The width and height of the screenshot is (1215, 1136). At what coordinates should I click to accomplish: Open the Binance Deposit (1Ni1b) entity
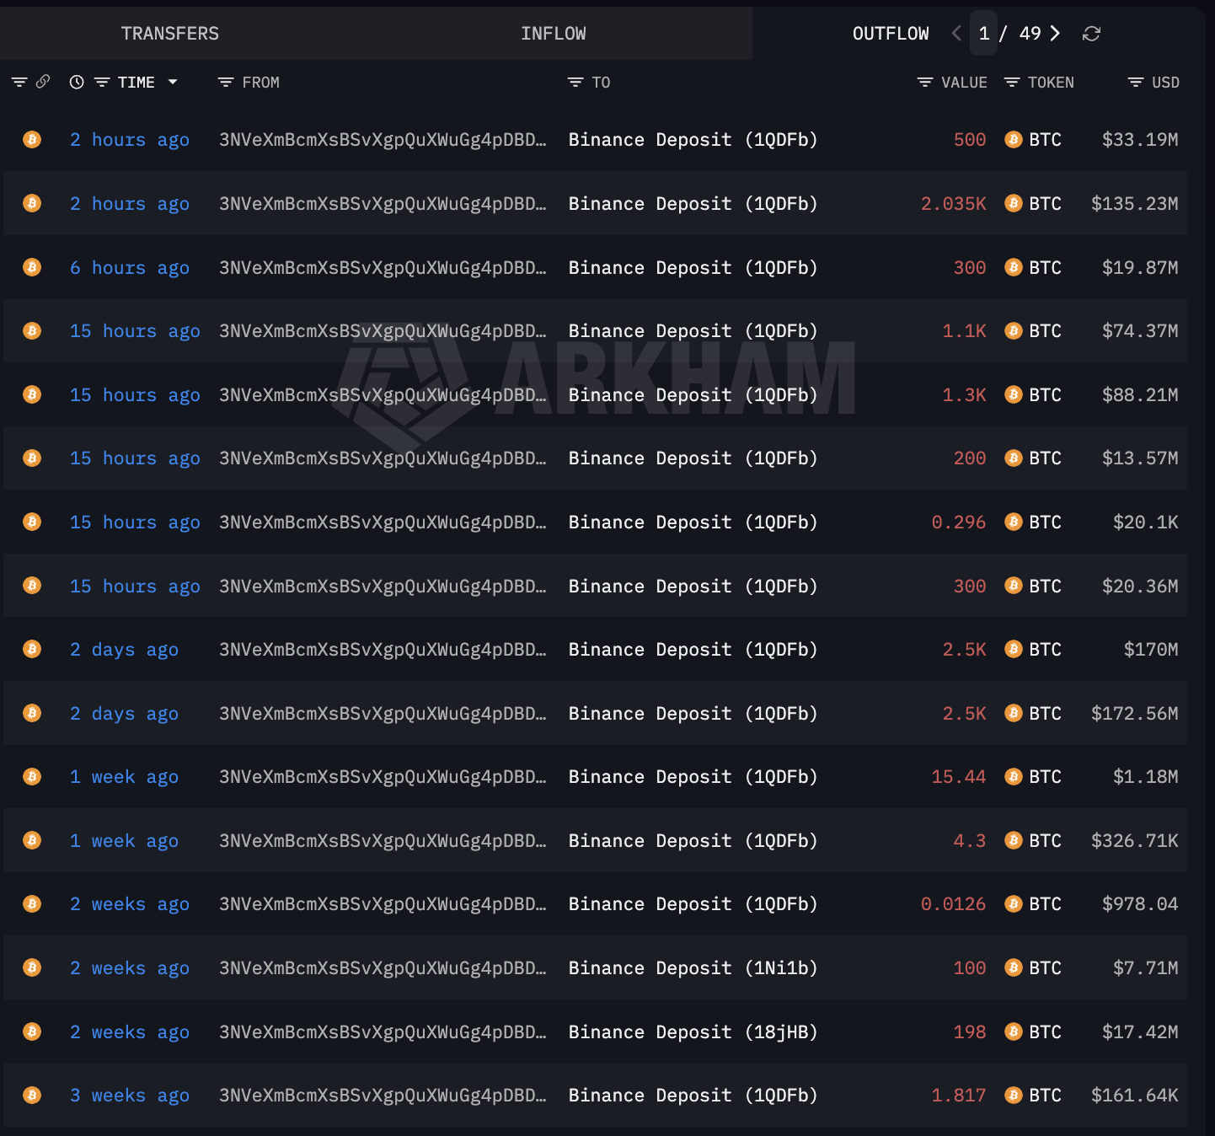693,967
